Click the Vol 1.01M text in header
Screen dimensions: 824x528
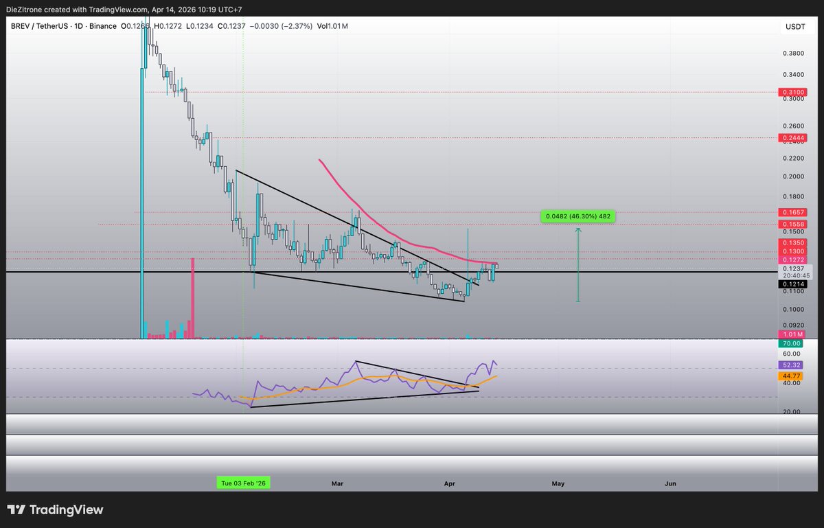click(333, 26)
